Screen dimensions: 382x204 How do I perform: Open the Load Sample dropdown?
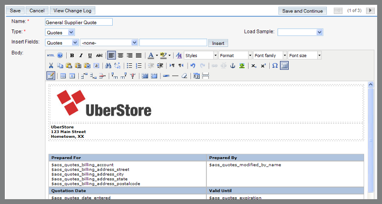300,32
